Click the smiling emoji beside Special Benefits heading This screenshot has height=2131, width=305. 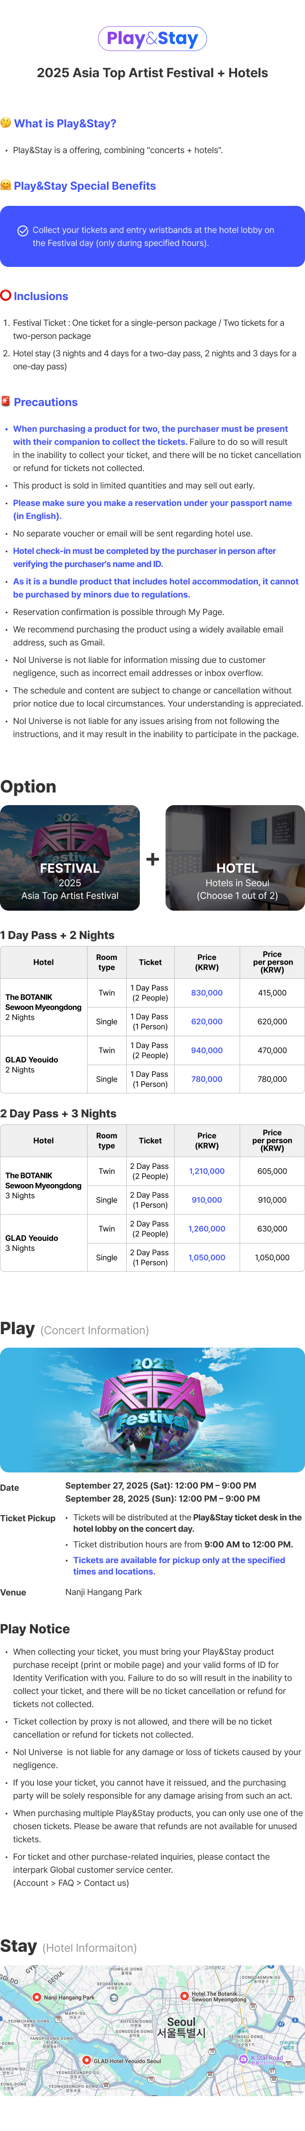6,185
